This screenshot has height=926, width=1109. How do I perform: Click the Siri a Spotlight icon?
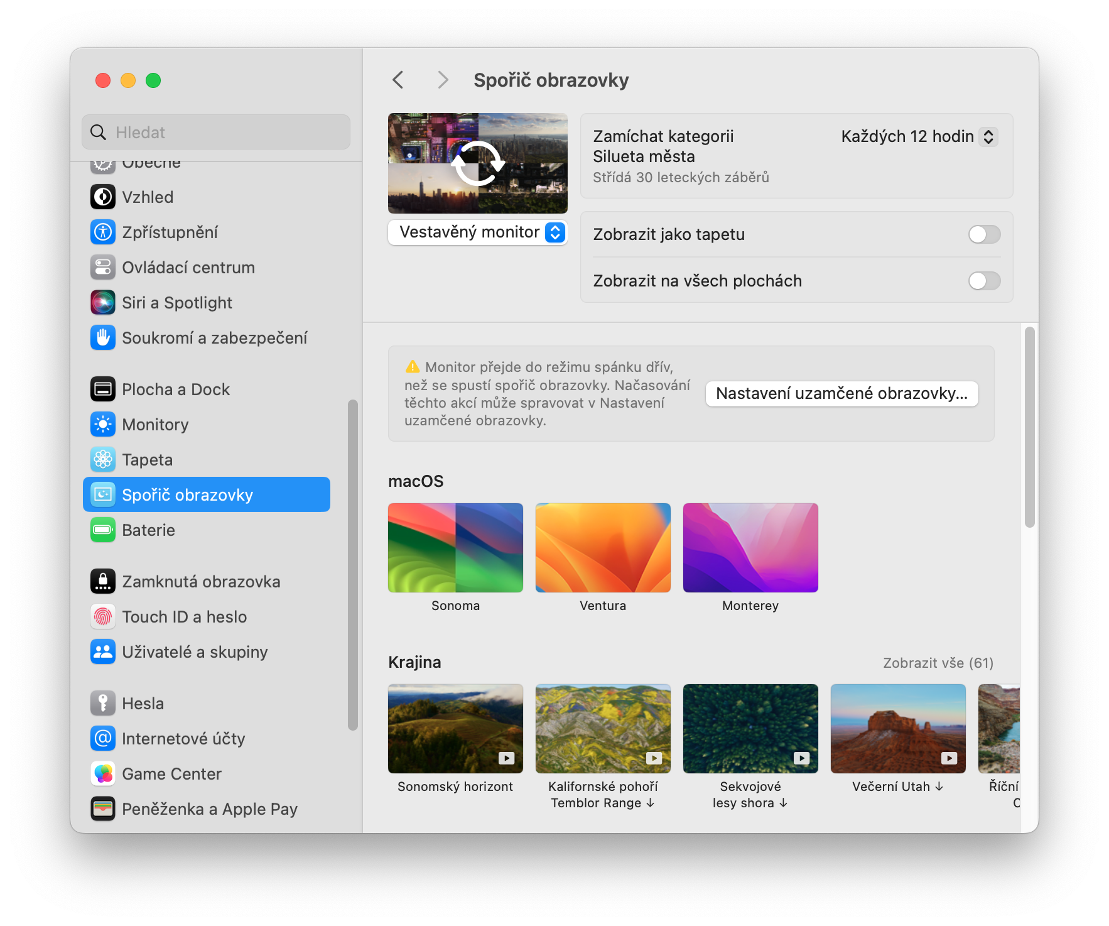pos(103,303)
